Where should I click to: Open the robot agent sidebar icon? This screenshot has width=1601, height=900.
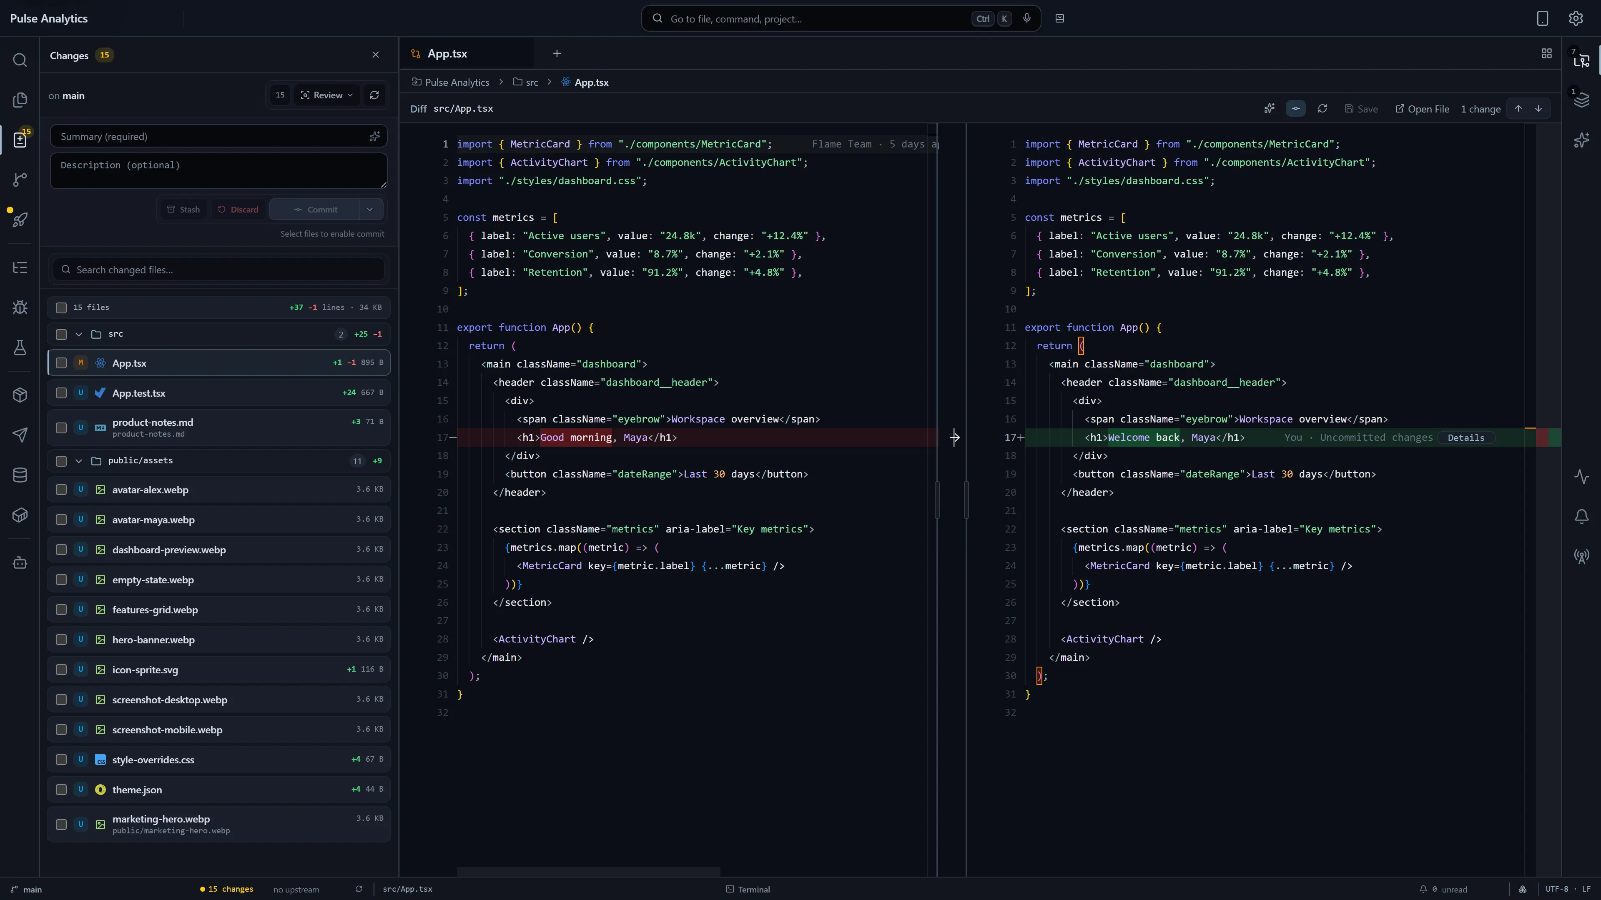20,563
